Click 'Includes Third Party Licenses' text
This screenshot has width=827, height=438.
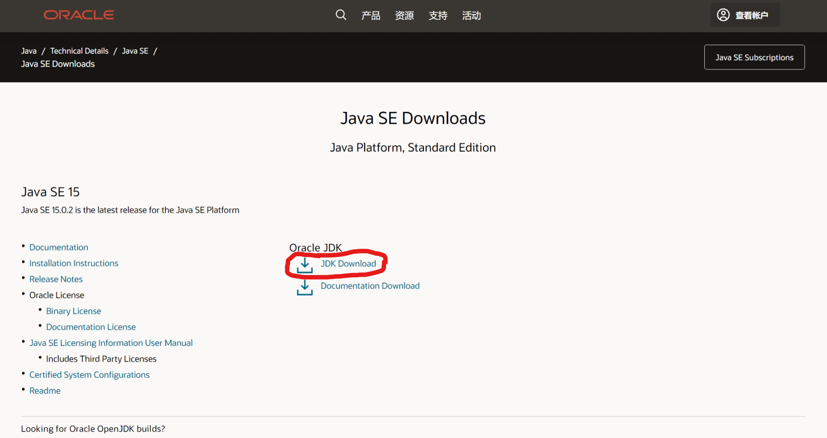[x=101, y=359]
